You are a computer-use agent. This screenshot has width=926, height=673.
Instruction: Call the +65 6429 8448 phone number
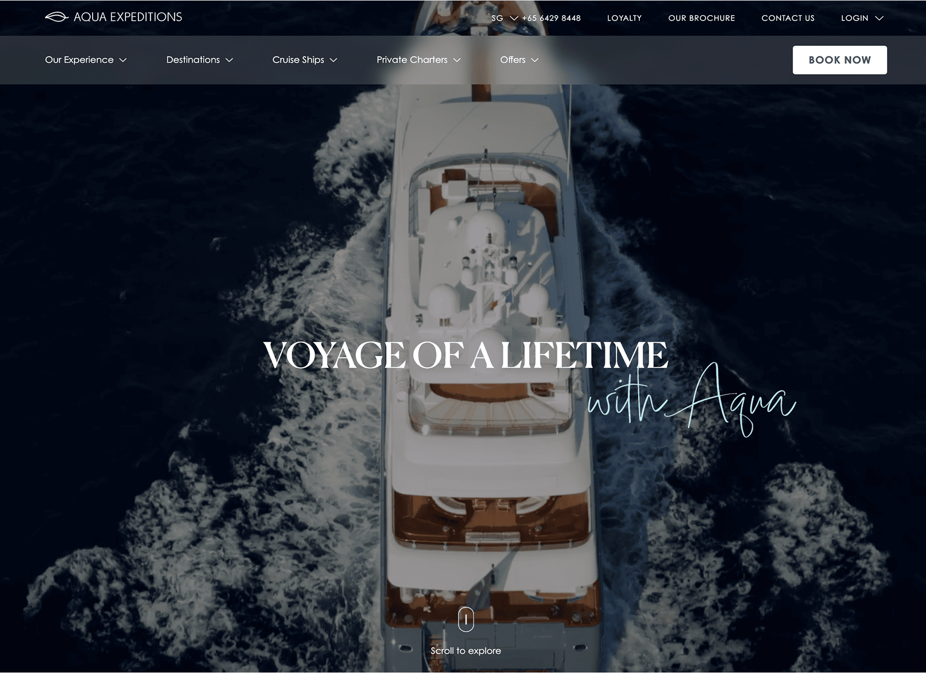pyautogui.click(x=551, y=18)
